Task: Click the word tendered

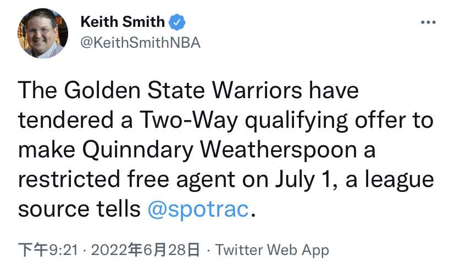Action: click(x=65, y=120)
